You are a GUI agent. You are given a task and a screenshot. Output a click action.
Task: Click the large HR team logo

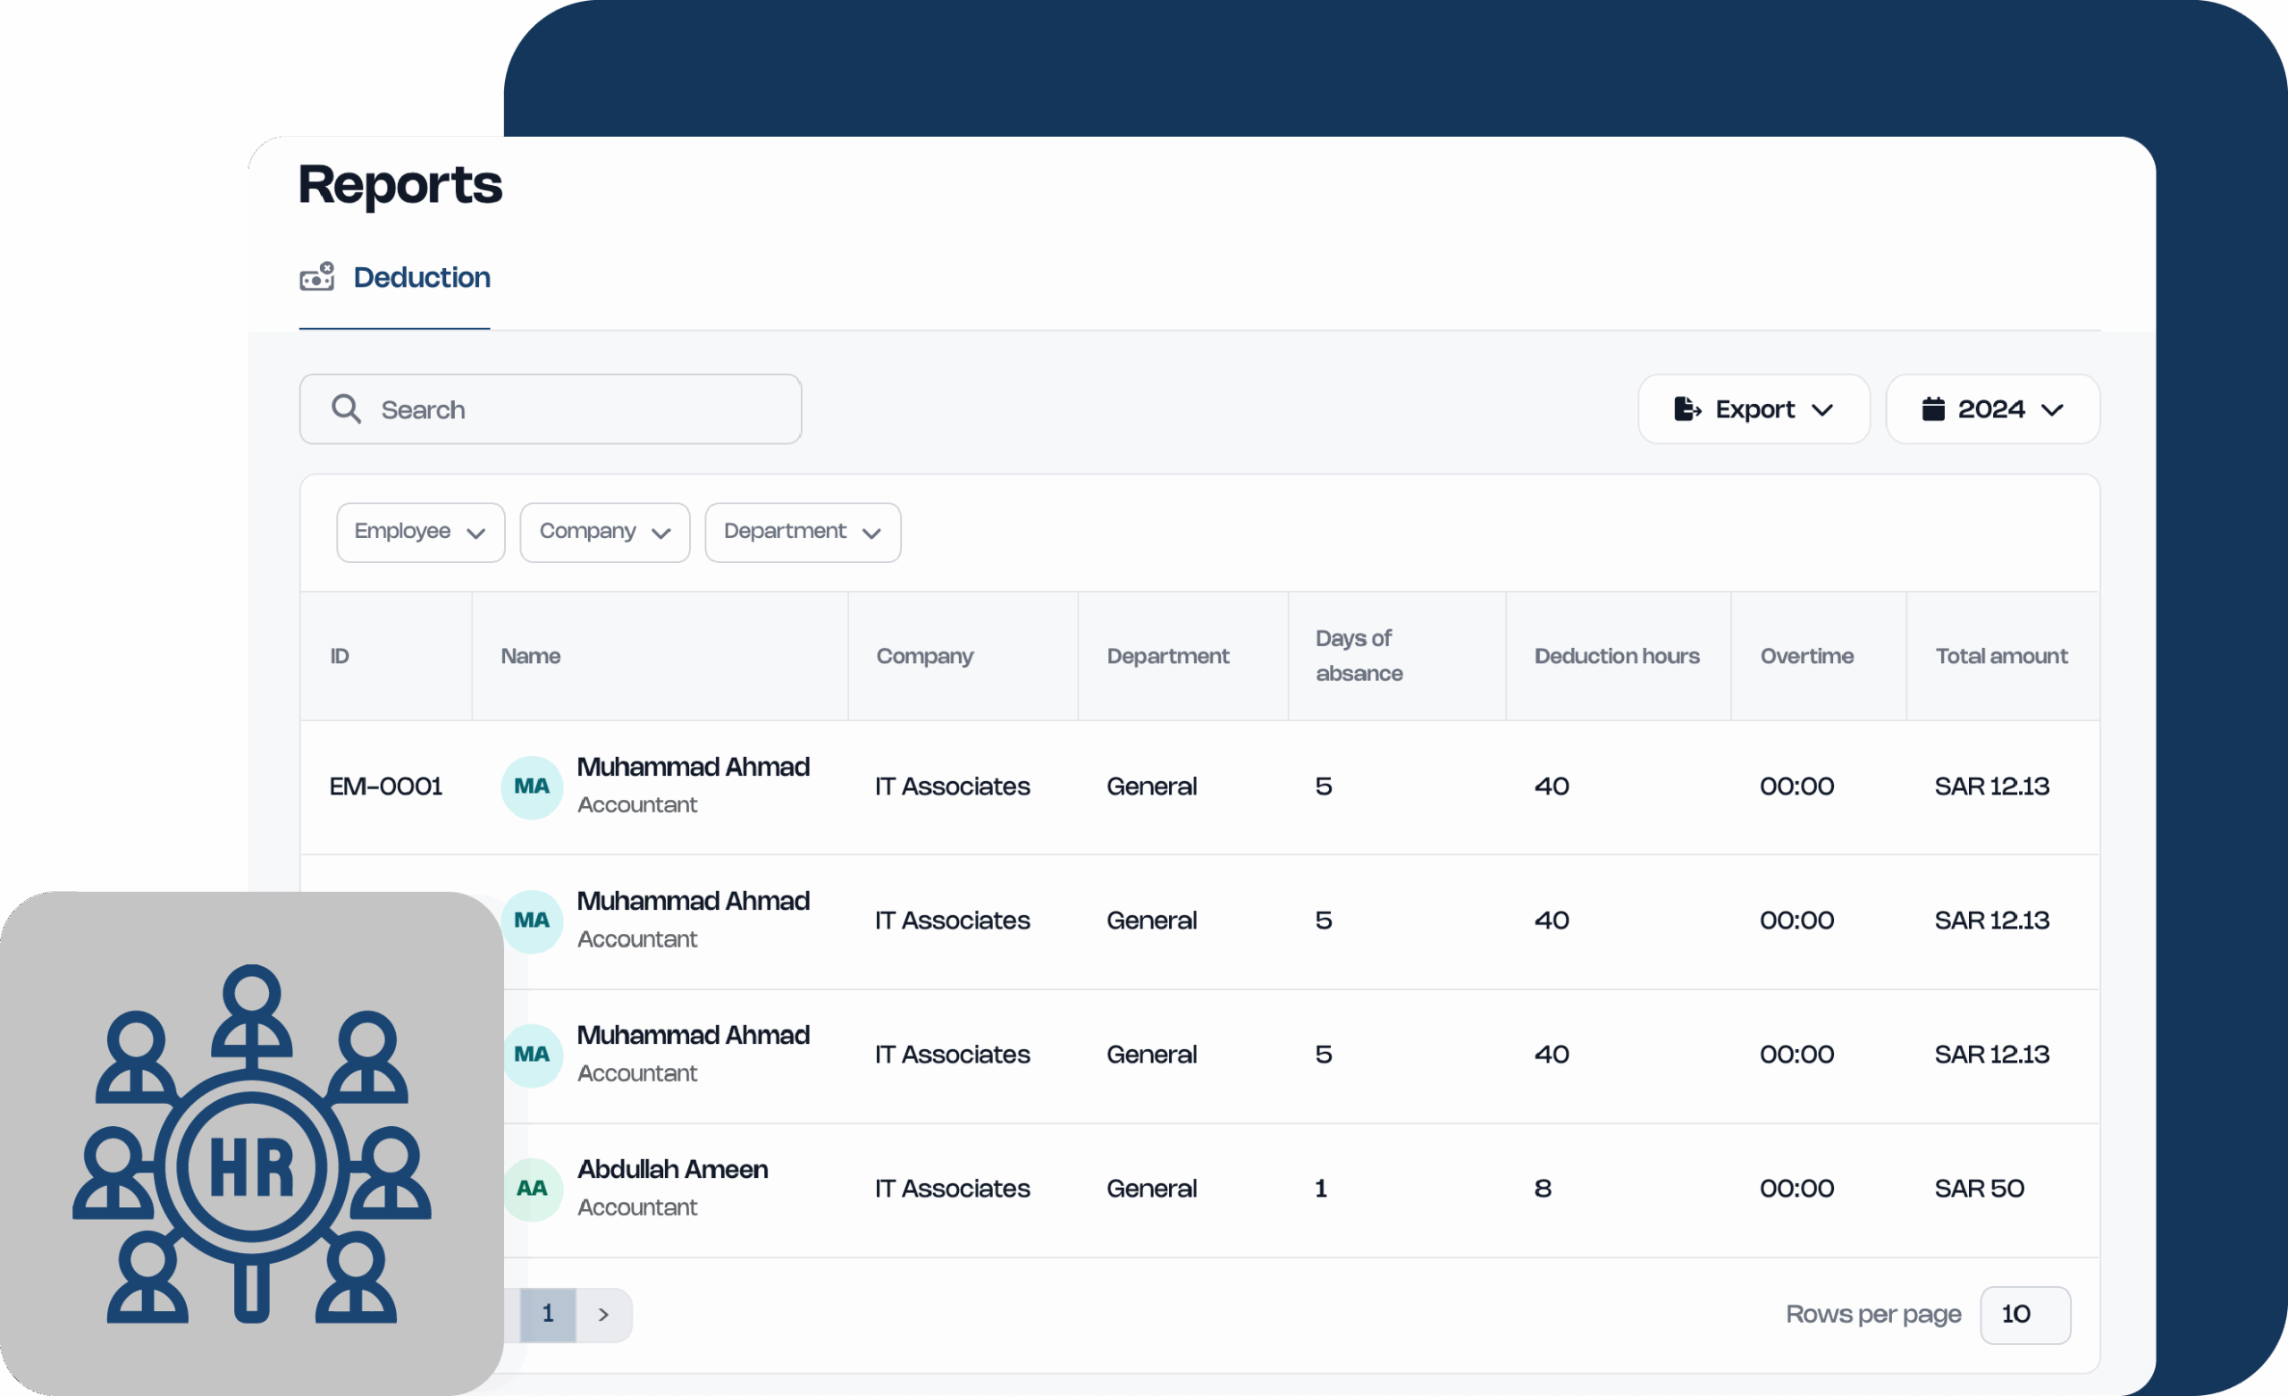(252, 1144)
